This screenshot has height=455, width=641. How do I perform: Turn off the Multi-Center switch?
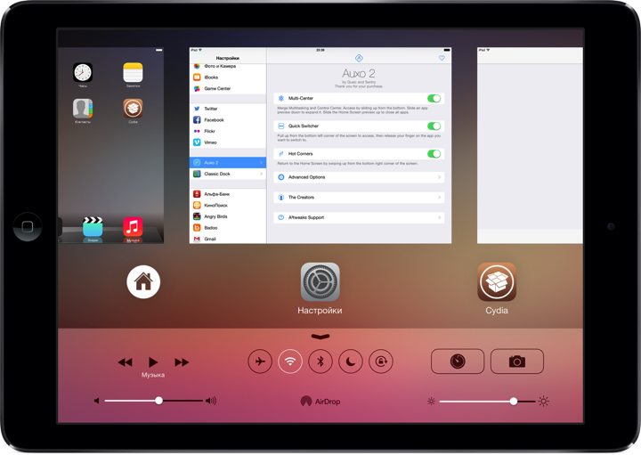[434, 99]
